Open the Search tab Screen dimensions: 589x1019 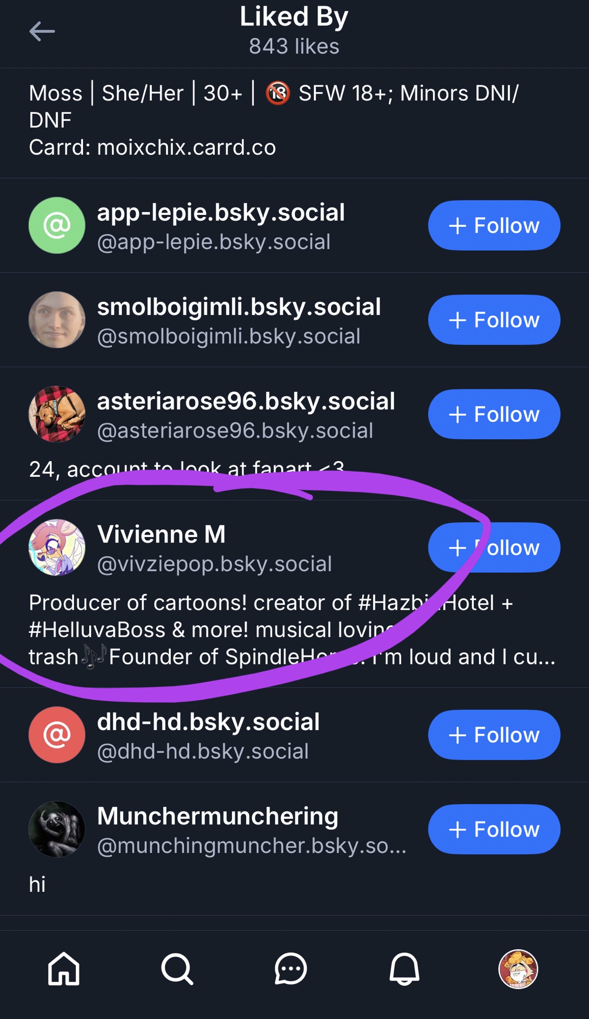point(177,969)
